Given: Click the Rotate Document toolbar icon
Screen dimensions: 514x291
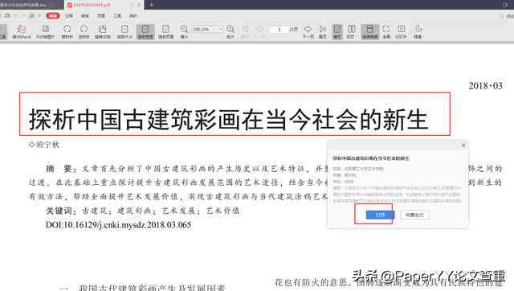Looking at the screenshot, I should [103, 32].
